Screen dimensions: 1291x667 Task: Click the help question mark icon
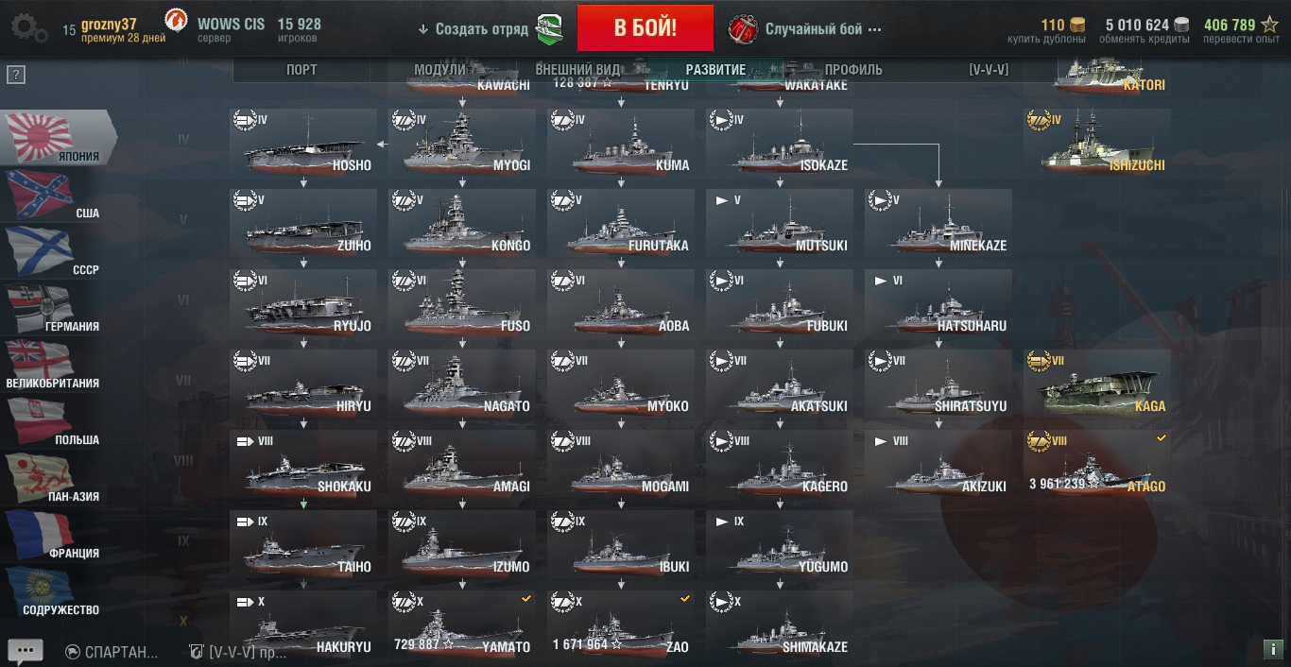tap(15, 76)
